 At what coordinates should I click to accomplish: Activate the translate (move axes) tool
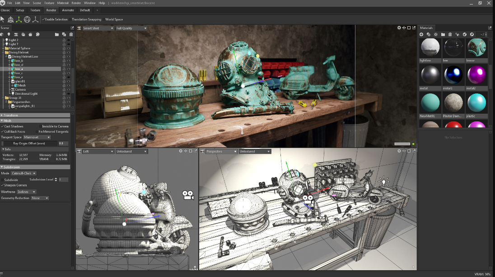click(x=19, y=19)
